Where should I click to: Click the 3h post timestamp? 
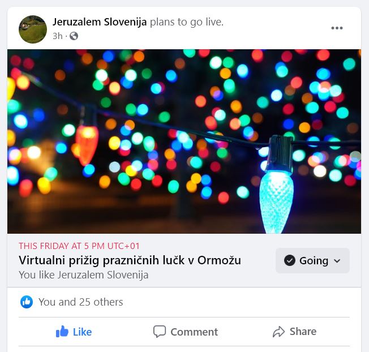coord(58,36)
